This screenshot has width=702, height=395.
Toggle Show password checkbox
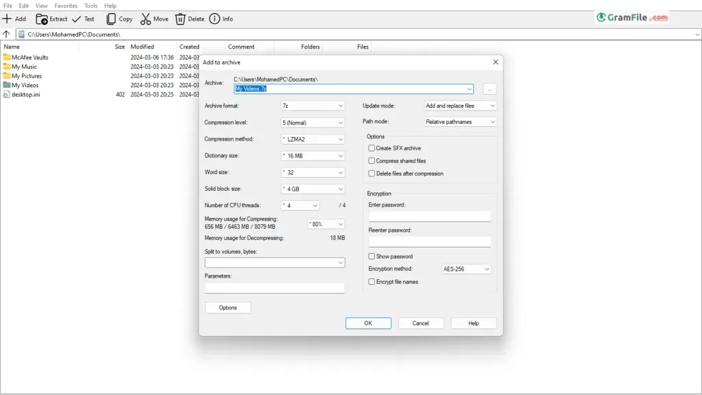(372, 256)
